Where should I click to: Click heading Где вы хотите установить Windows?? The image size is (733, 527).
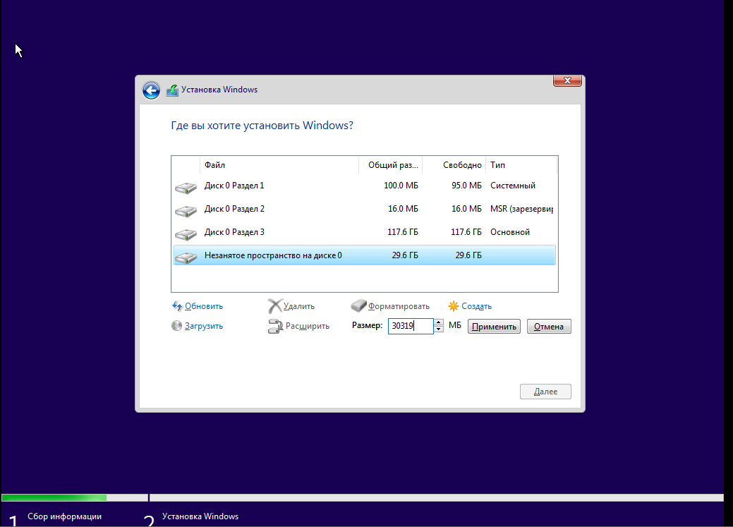click(262, 126)
